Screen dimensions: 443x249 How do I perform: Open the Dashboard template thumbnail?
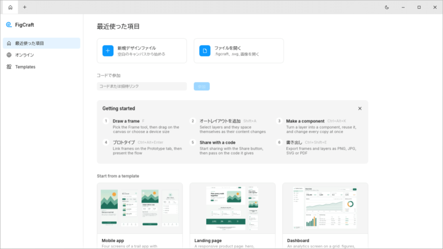click(325, 208)
